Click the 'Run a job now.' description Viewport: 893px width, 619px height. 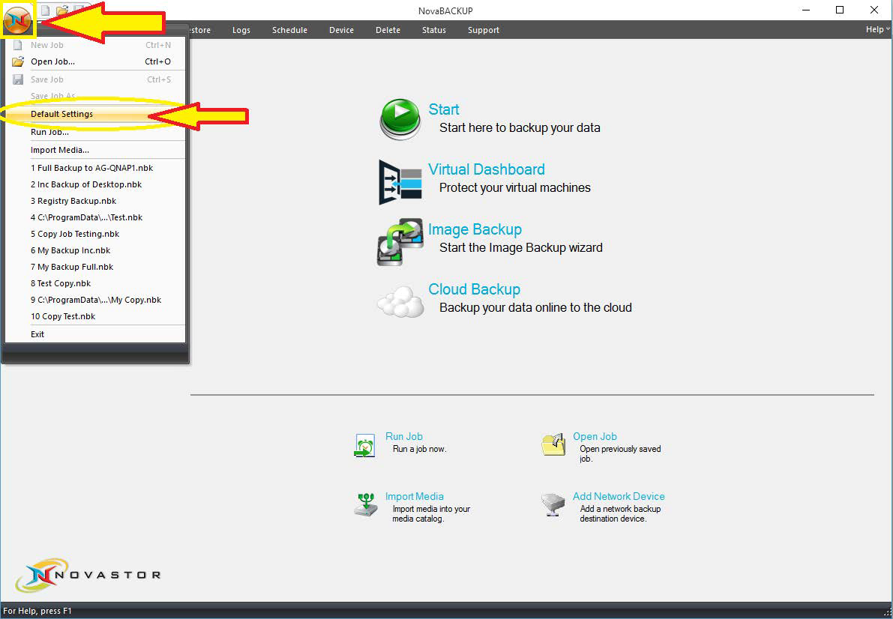(x=420, y=450)
